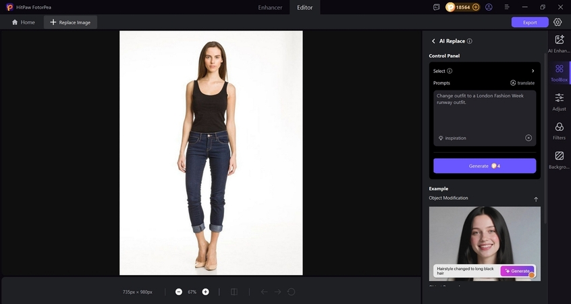Expand the Select option chevron
The width and height of the screenshot is (571, 304).
click(533, 71)
